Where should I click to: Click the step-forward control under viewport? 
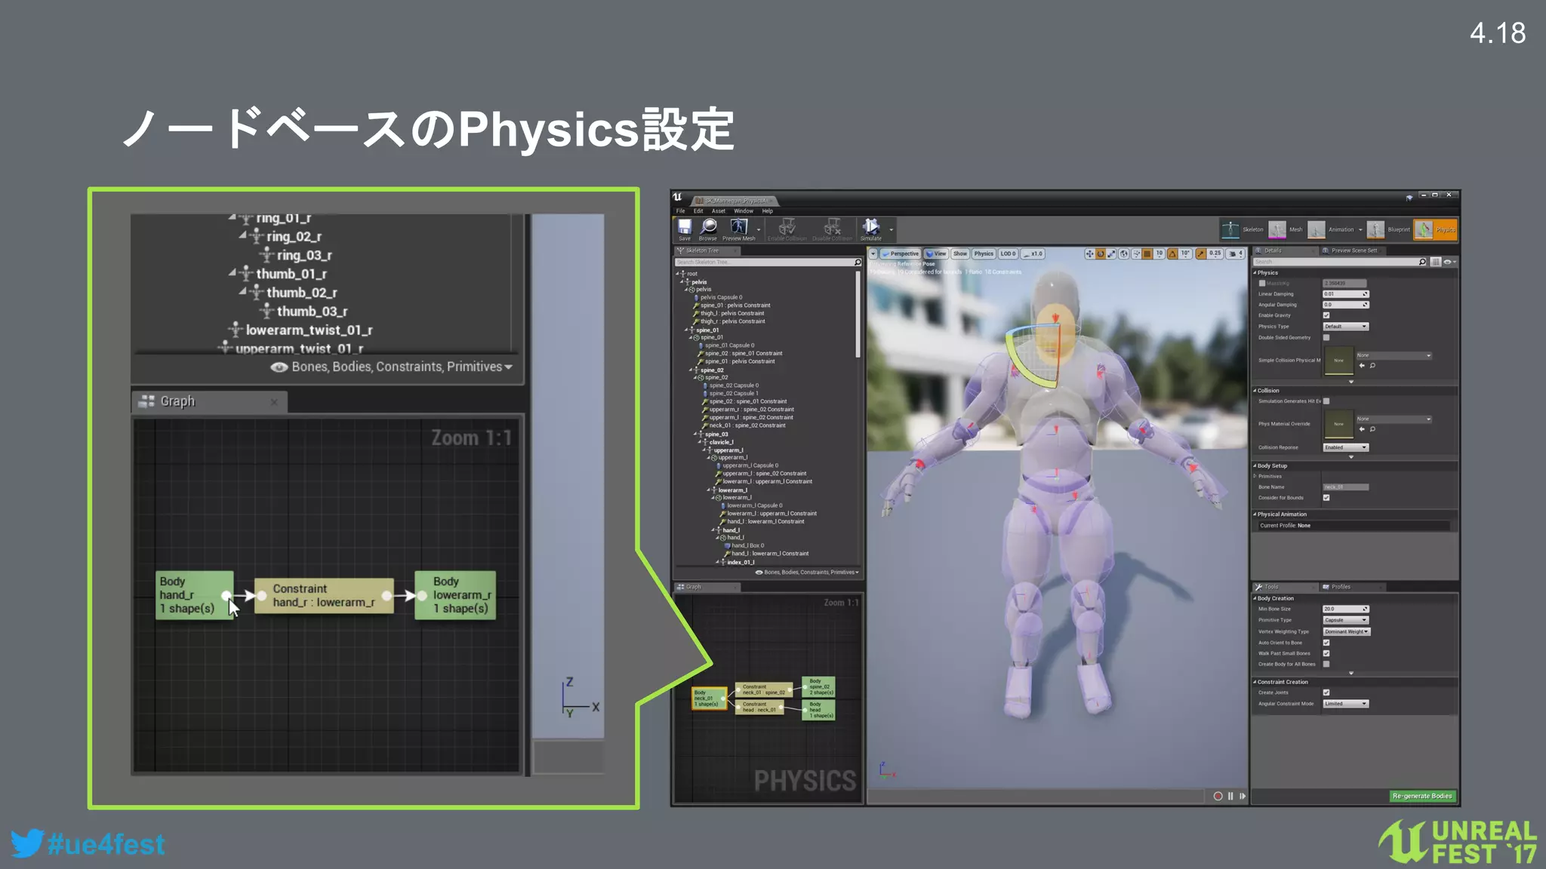[x=1243, y=796]
